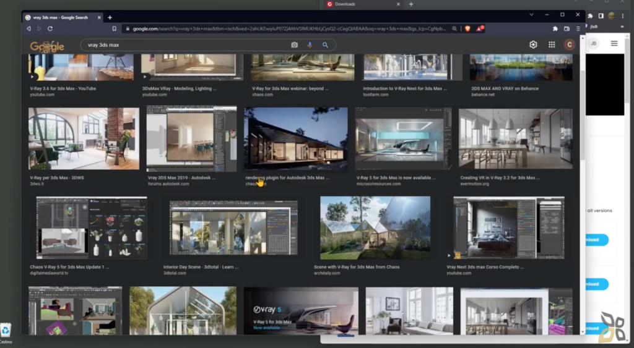Open Scene with V-Ray from Chaos thumbnail
The width and height of the screenshot is (634, 348).
point(375,227)
